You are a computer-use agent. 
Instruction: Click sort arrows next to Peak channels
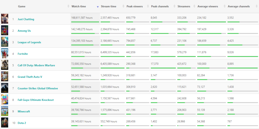point(175,6)
